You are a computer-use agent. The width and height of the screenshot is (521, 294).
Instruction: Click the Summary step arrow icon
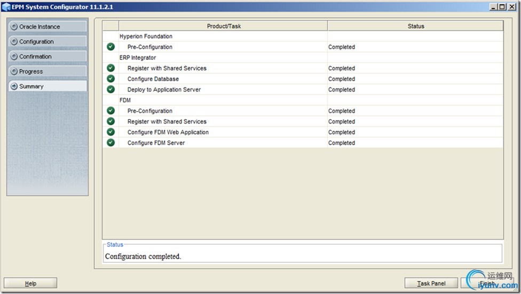[x=14, y=86]
